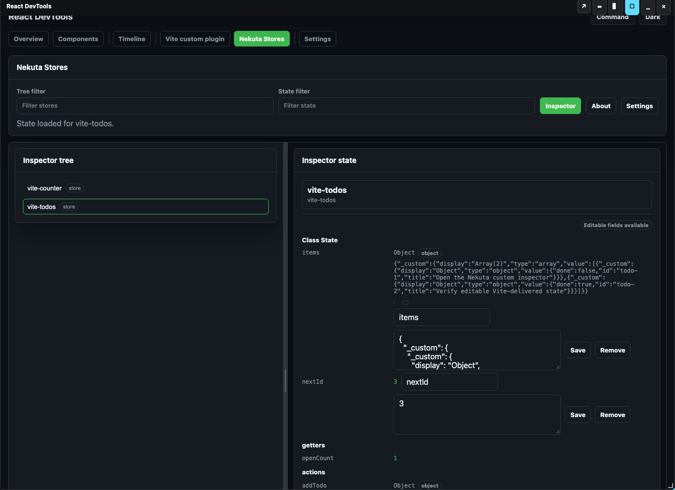This screenshot has height=490, width=675.
Task: Click the openCount getter label
Action: (318, 458)
